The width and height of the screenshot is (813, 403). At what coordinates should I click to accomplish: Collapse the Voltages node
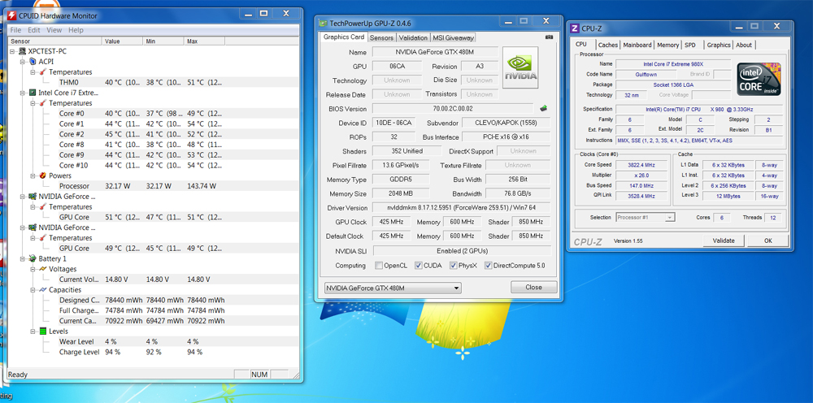click(33, 269)
